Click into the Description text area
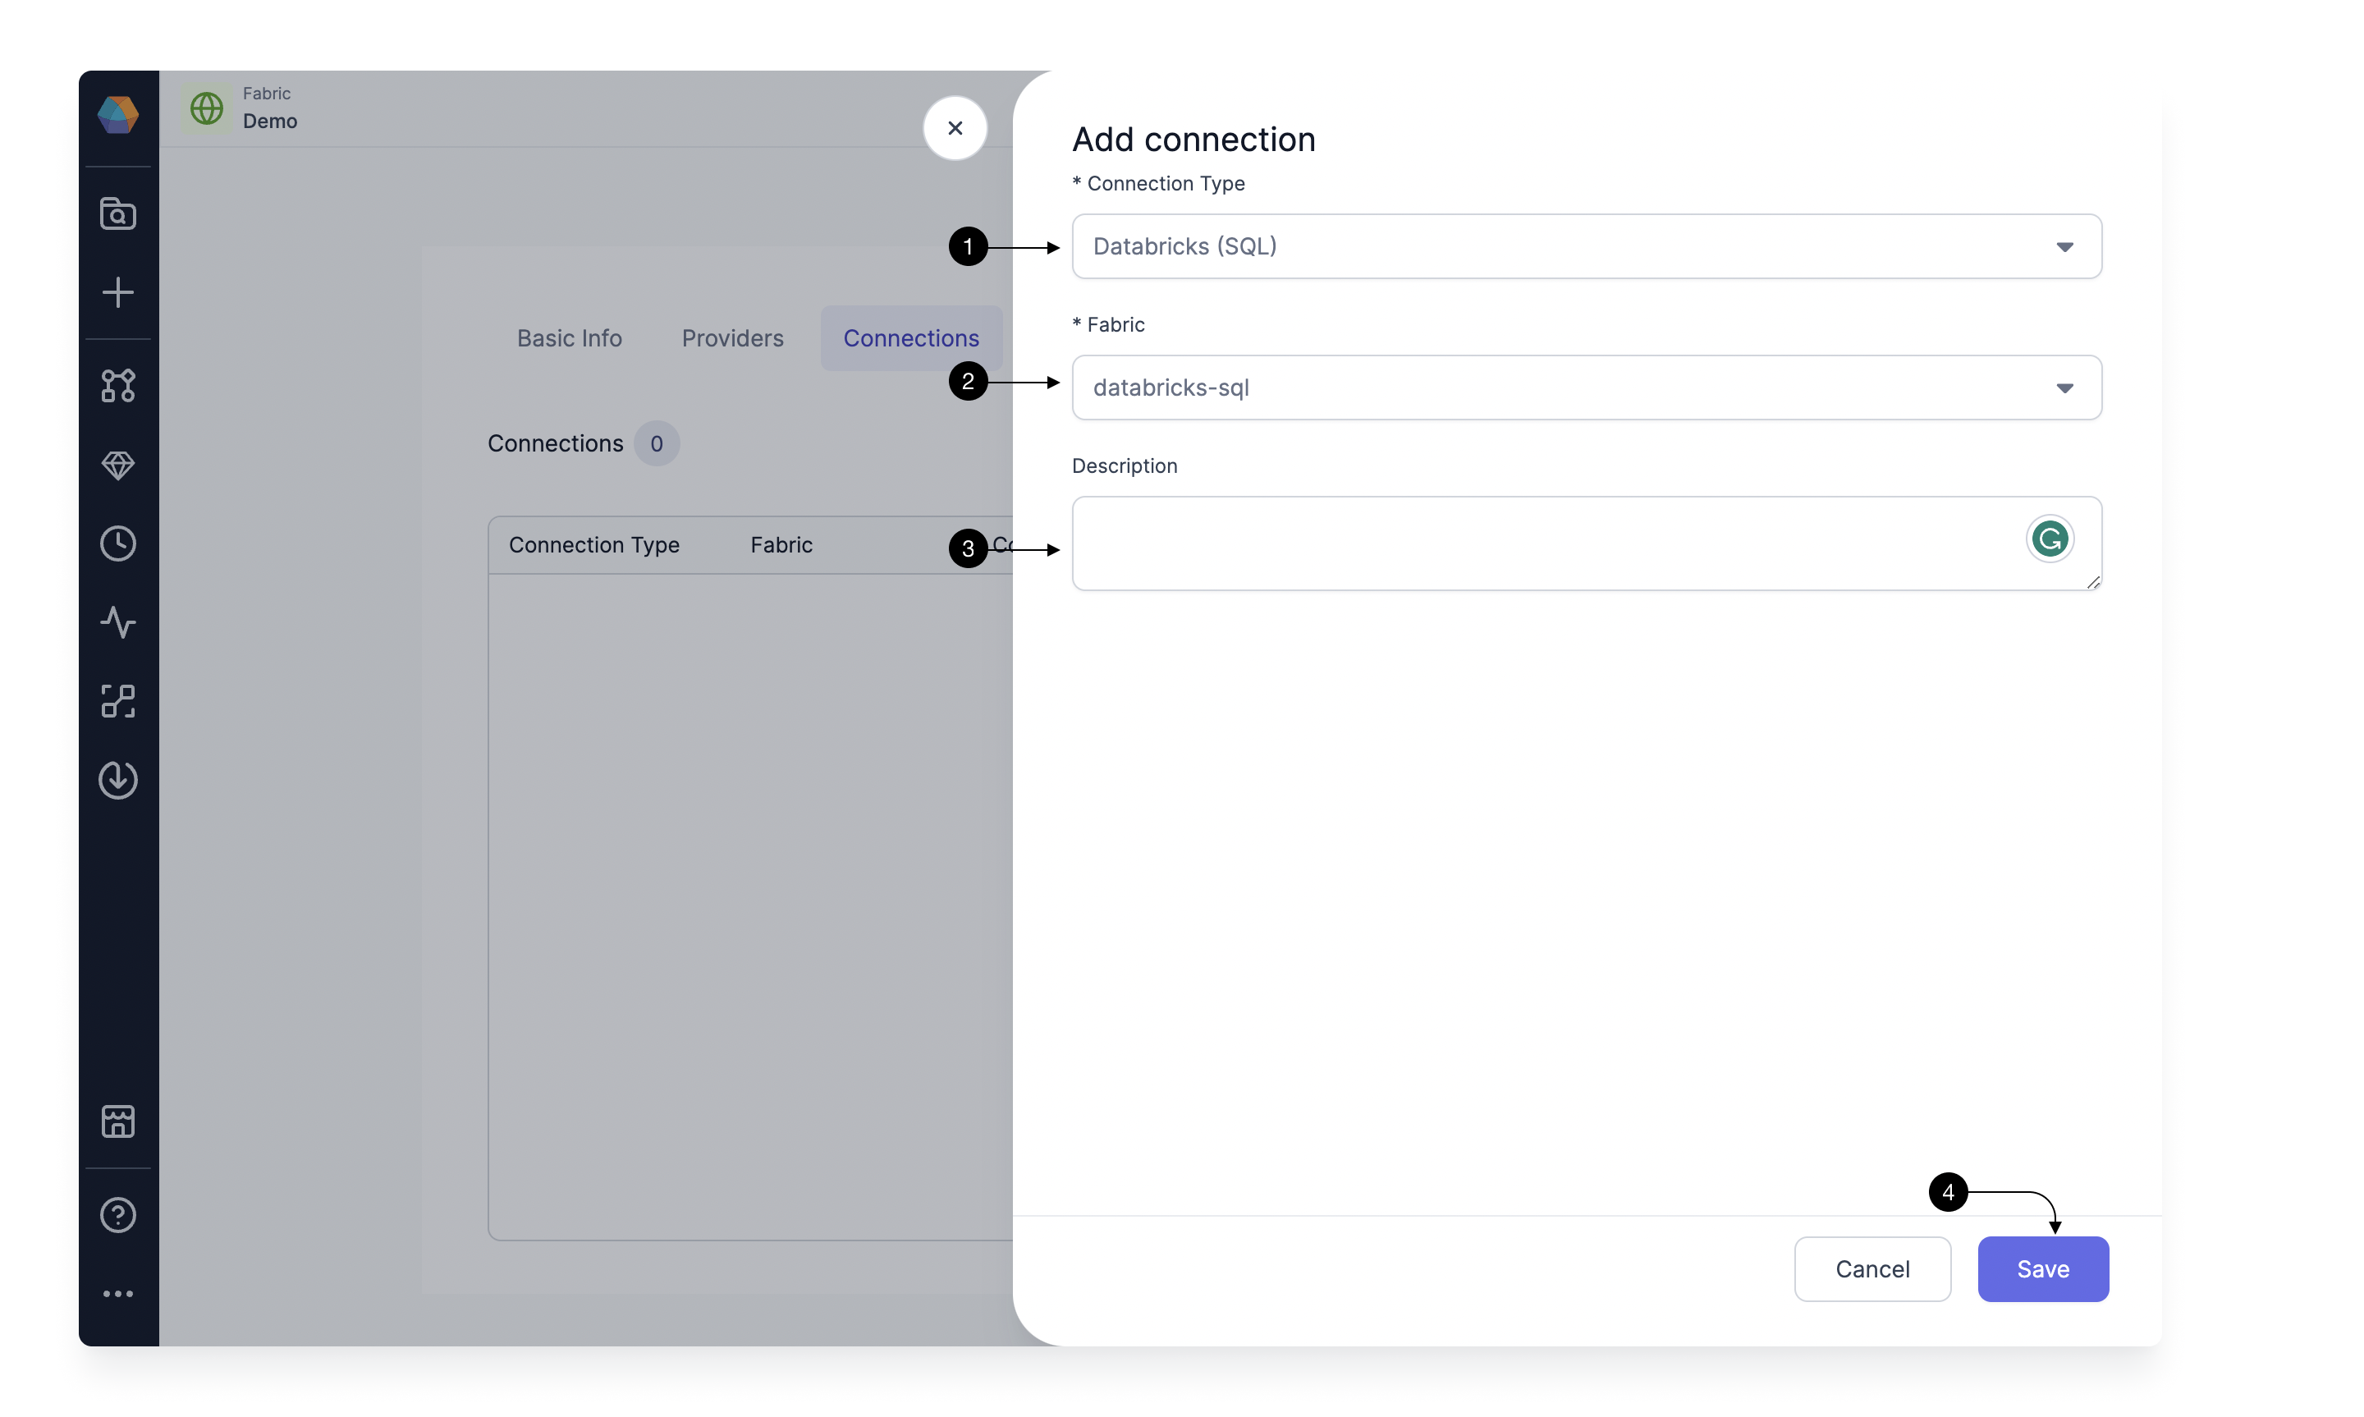 pos(1586,543)
